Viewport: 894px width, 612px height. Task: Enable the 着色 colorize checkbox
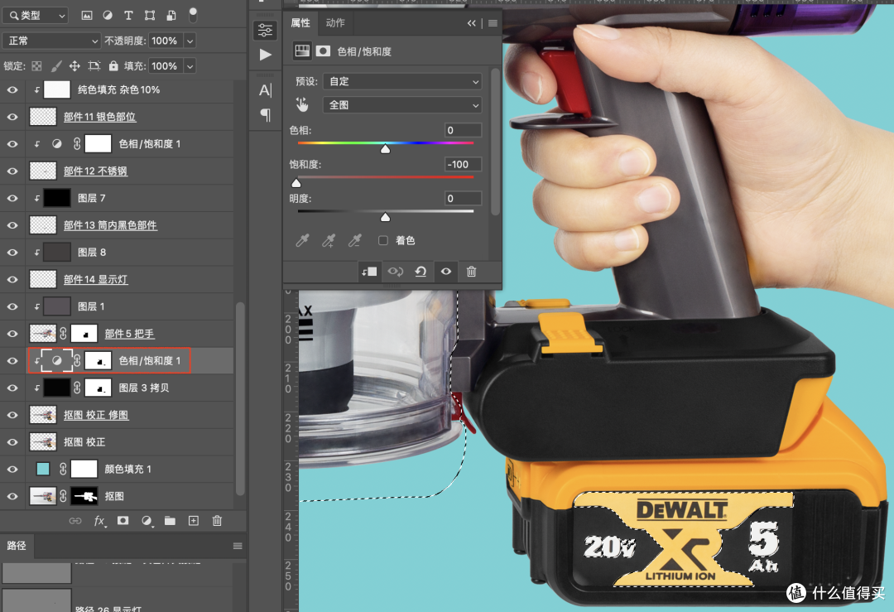tap(383, 241)
